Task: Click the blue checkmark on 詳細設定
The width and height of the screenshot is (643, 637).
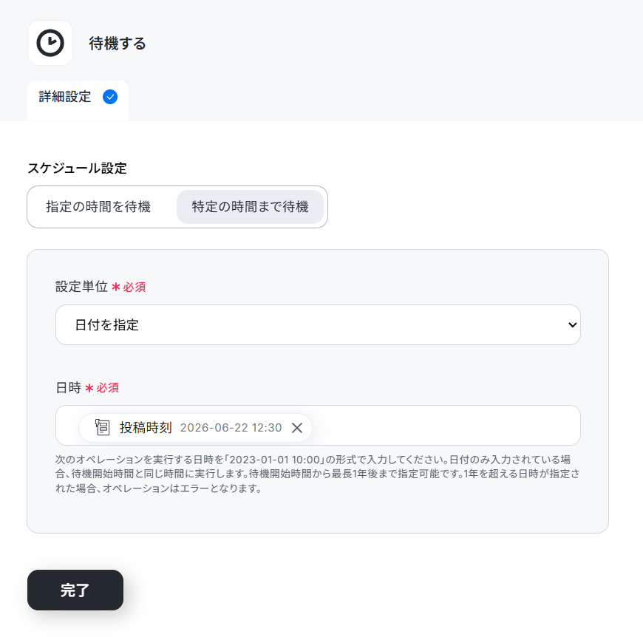Action: pyautogui.click(x=110, y=97)
